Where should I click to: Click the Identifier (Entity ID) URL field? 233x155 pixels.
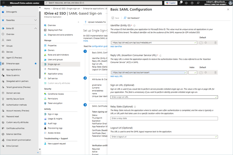(154, 43)
